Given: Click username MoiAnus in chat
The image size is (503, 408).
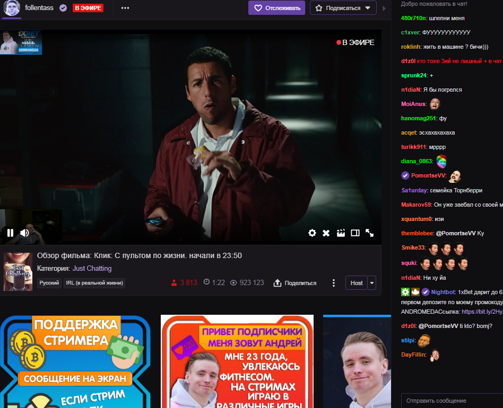Looking at the screenshot, I should coord(413,104).
